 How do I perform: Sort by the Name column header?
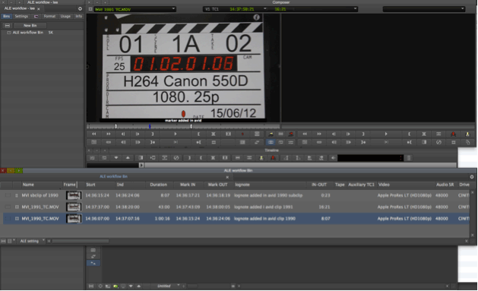point(28,185)
